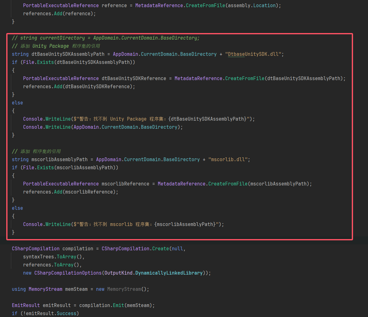Click references.Add(mscorlibReference) call
This screenshot has height=317, width=368.
[70, 192]
